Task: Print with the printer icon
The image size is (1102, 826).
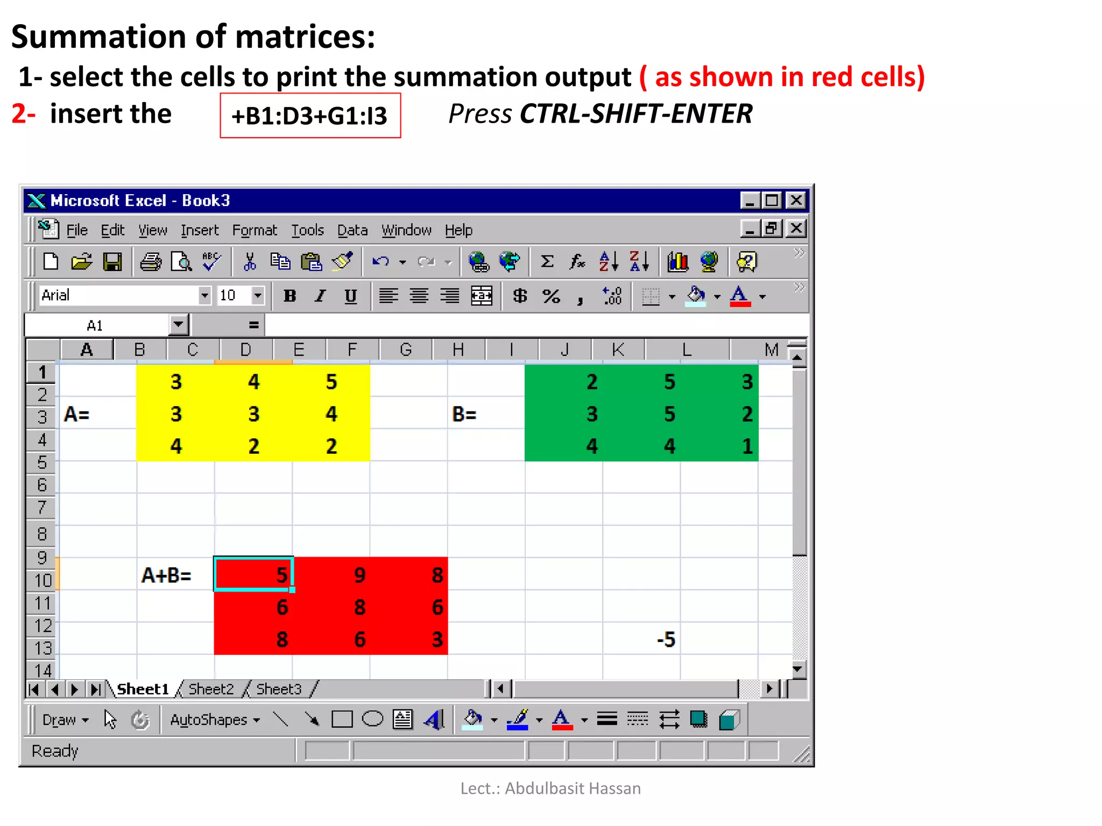Action: 151,262
